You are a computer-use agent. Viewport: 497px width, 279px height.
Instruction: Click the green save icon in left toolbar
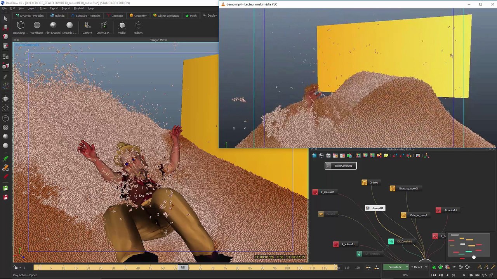coord(5,188)
